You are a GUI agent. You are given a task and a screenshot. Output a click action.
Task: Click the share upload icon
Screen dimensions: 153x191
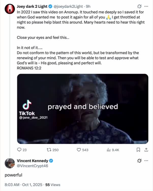146,150
